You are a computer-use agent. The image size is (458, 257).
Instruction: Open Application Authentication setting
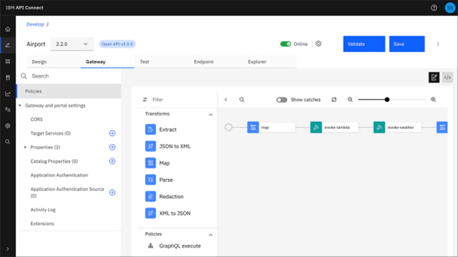tap(59, 175)
